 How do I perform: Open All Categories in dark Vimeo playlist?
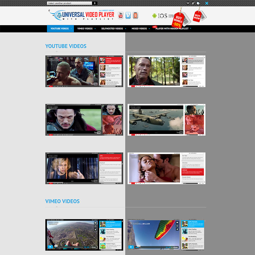coord(110,220)
